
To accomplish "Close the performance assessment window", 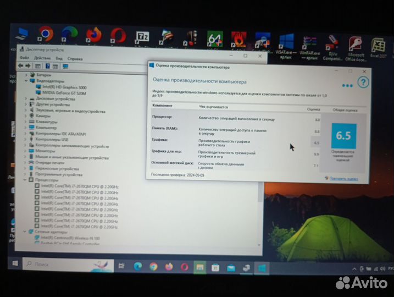I will coord(364,71).
